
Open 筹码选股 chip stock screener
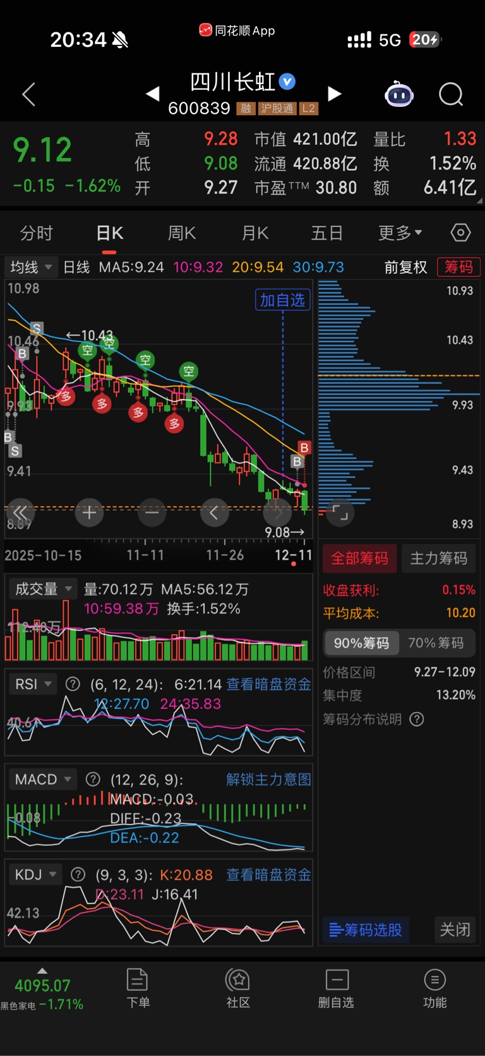366,930
